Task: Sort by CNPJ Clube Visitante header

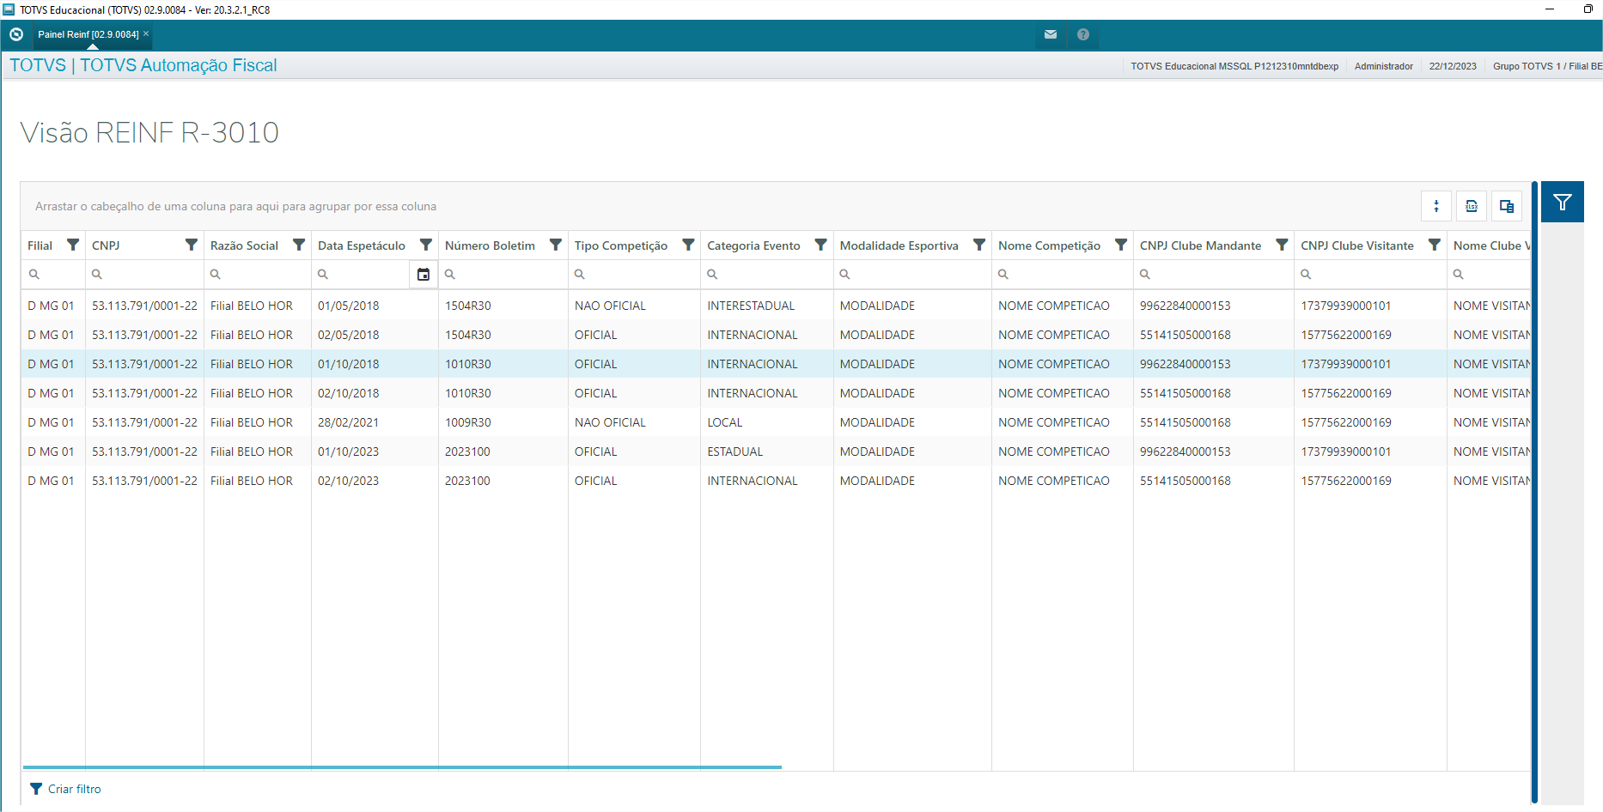Action: [1357, 245]
